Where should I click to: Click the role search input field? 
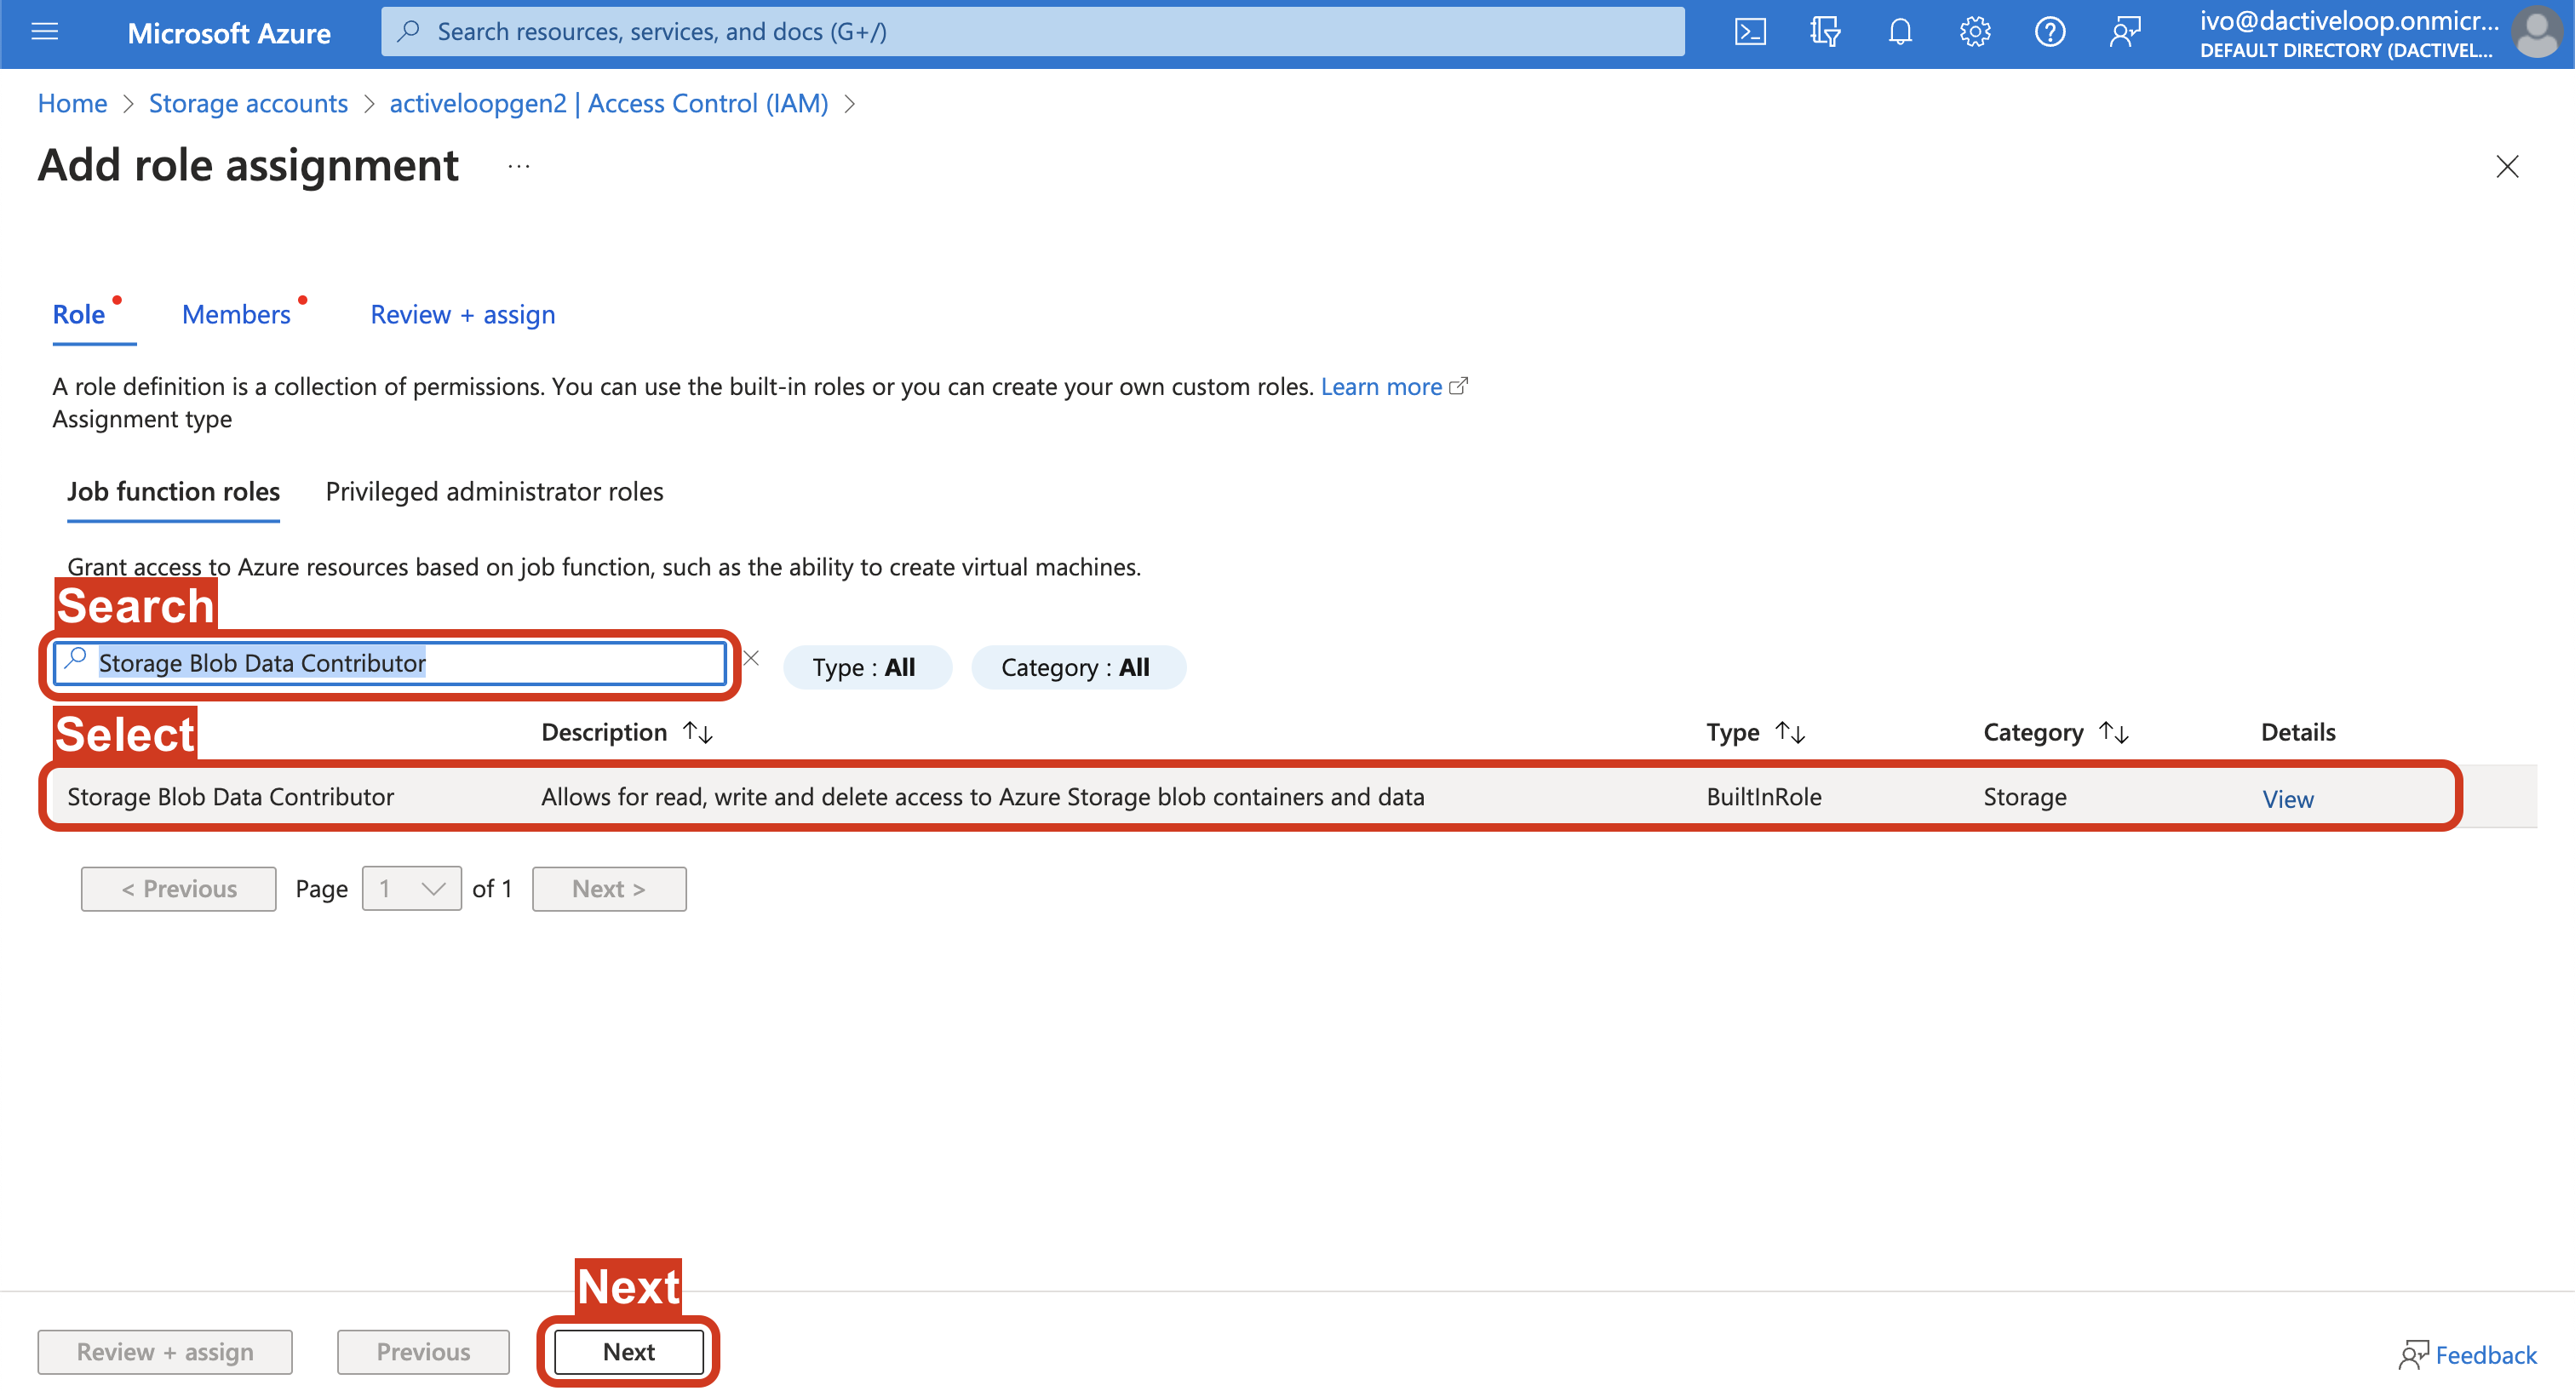coord(400,663)
